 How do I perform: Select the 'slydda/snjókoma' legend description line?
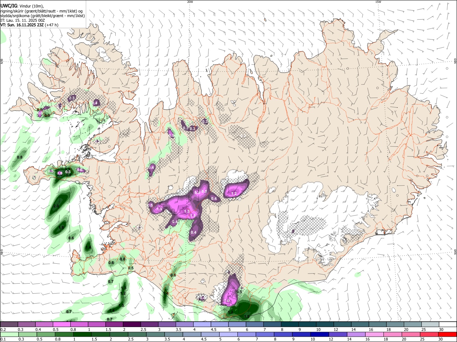pyautogui.click(x=42, y=16)
